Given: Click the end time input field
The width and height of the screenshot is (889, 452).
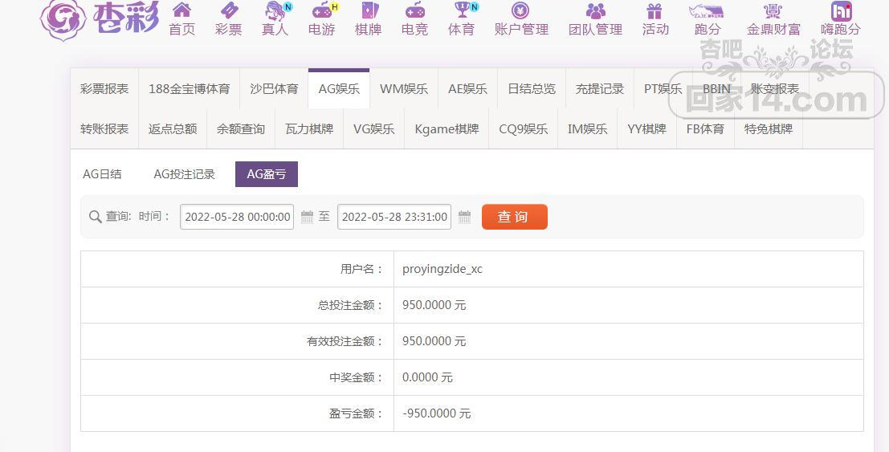Looking at the screenshot, I should (394, 217).
